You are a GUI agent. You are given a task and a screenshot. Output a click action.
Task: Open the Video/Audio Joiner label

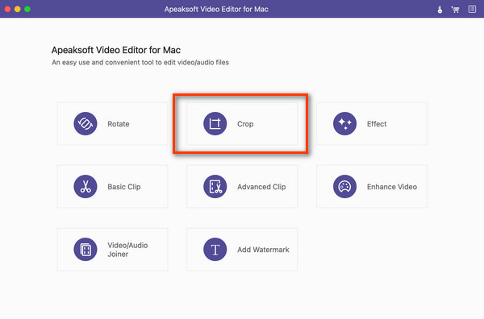127,250
